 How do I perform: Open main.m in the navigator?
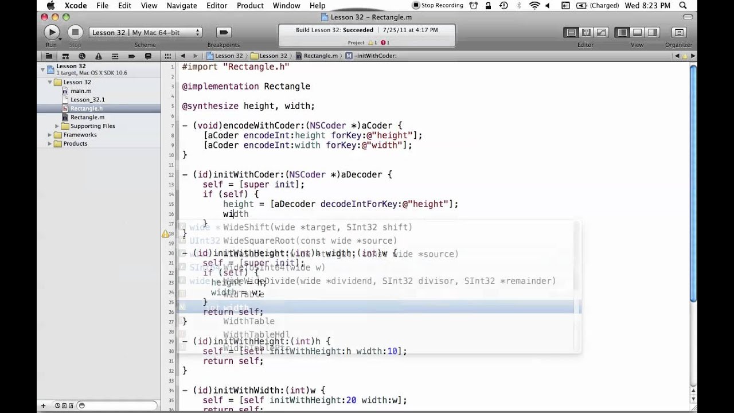pos(81,91)
